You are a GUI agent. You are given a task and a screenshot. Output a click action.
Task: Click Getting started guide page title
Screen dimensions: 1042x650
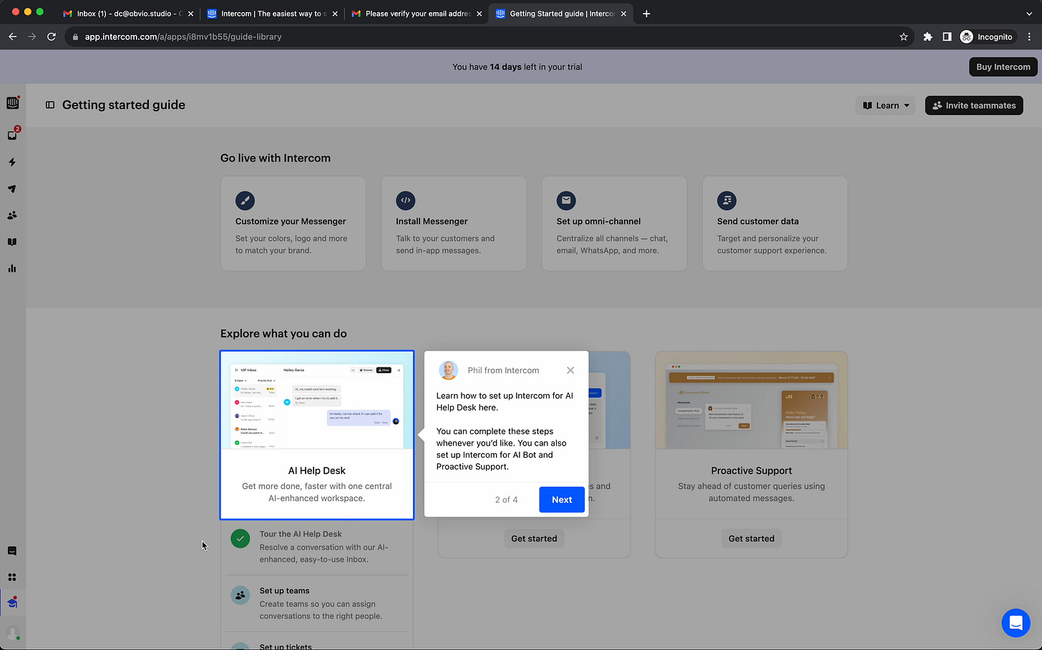124,105
